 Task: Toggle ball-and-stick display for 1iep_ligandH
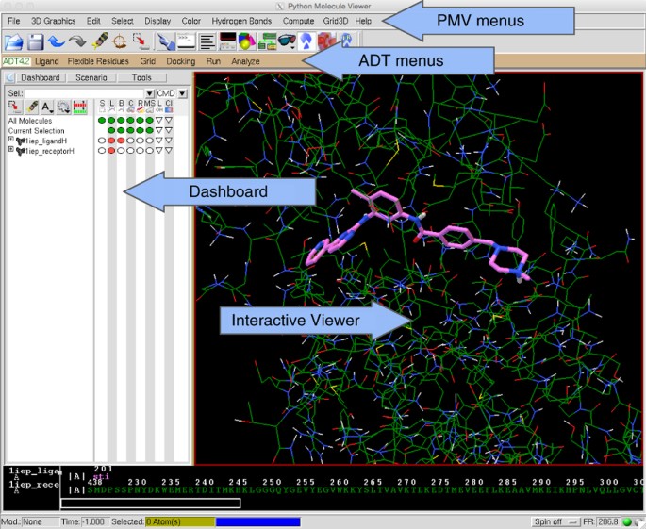(121, 140)
